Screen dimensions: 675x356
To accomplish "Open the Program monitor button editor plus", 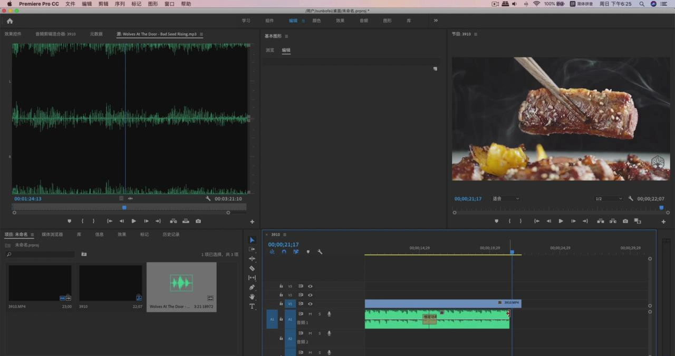I will point(663,222).
